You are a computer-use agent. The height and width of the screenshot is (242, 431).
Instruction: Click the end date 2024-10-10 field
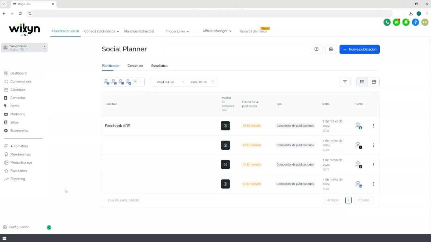tap(199, 82)
